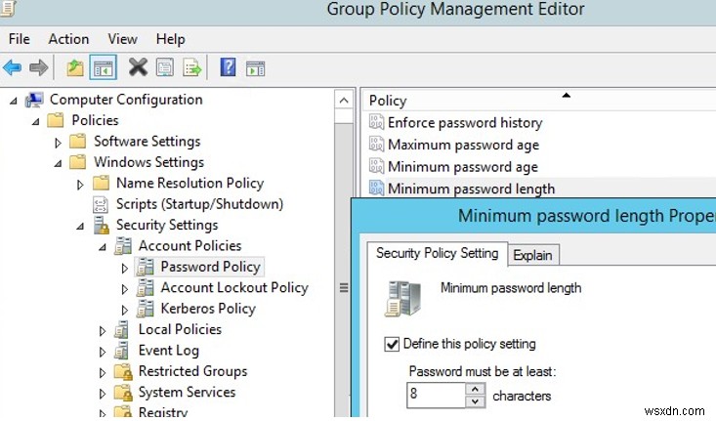Click the password length characters field
716x421 pixels.
[436, 396]
